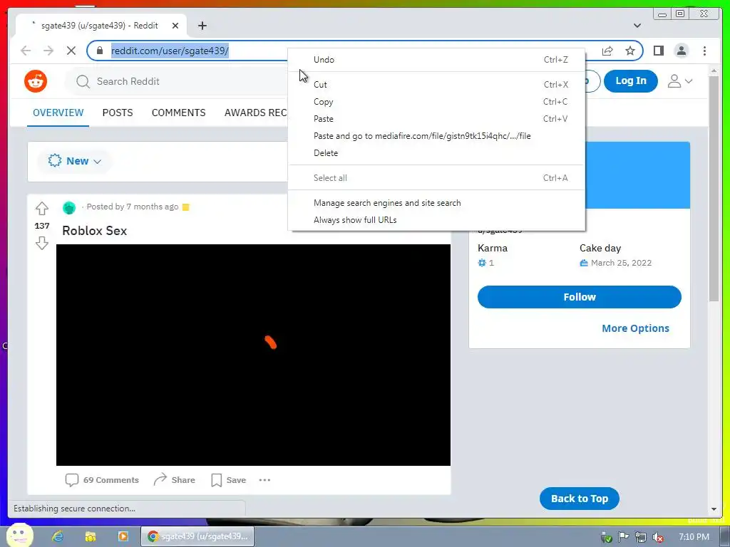Choose Paste in the context menu

437,119
